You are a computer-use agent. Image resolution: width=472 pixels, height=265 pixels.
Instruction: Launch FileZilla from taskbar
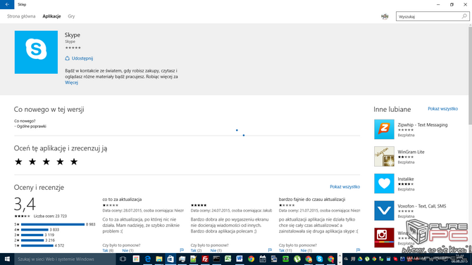pos(205,259)
